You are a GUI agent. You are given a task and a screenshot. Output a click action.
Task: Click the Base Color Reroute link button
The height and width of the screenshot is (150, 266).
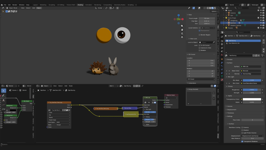coord(251,71)
